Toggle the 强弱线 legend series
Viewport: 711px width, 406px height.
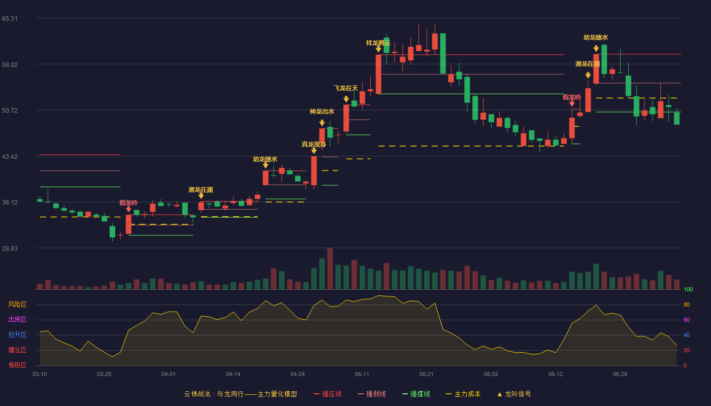[x=372, y=394]
